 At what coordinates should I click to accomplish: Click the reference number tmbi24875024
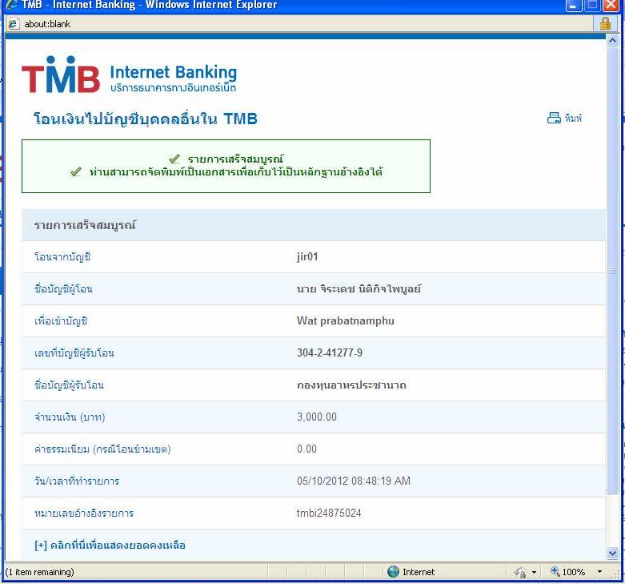click(329, 514)
